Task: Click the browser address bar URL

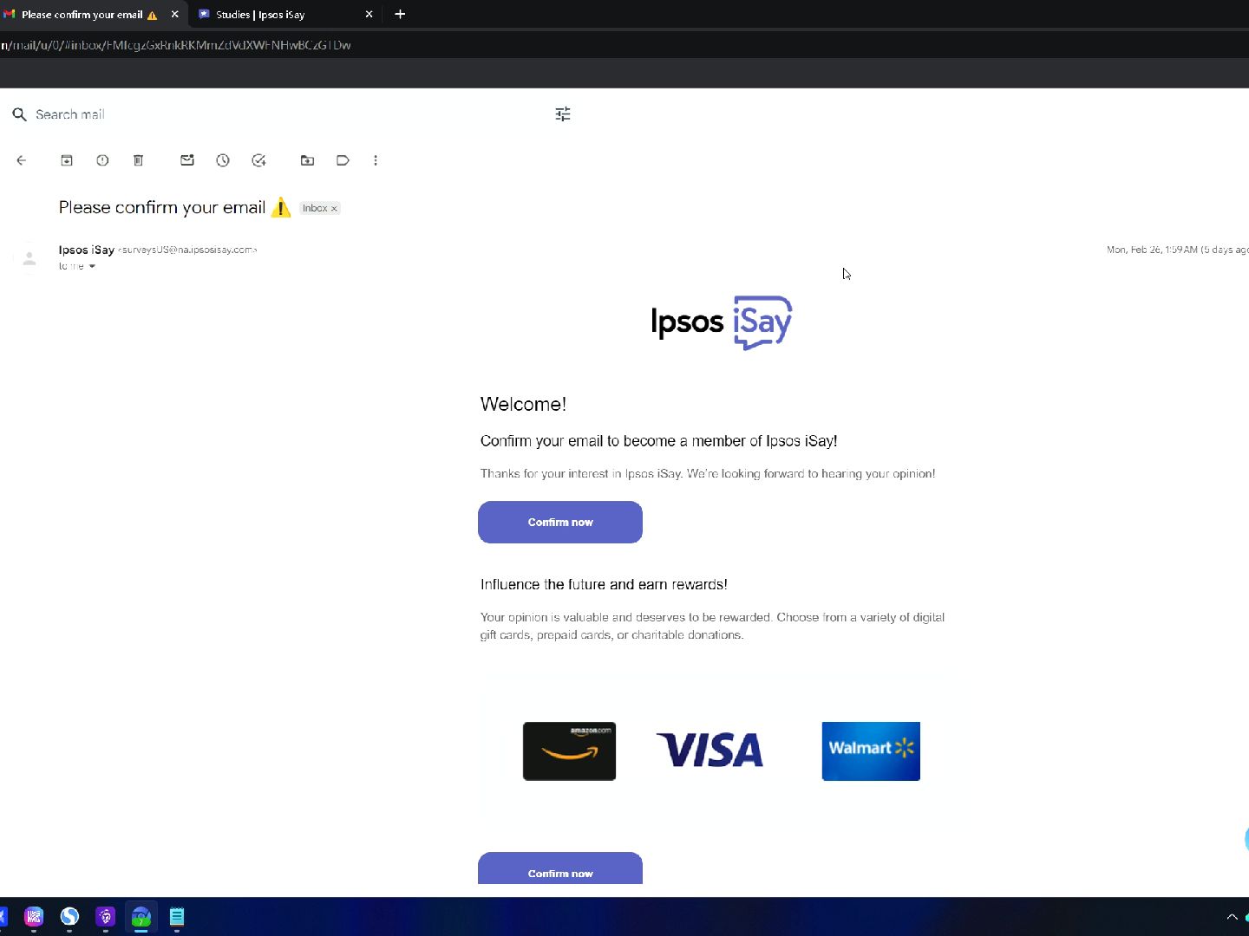Action: (x=176, y=45)
